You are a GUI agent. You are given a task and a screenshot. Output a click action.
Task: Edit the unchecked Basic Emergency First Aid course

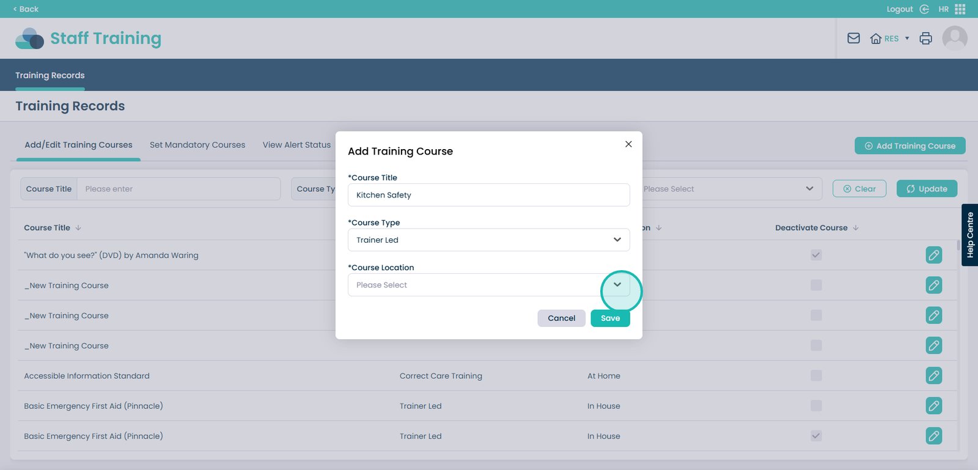tap(934, 405)
